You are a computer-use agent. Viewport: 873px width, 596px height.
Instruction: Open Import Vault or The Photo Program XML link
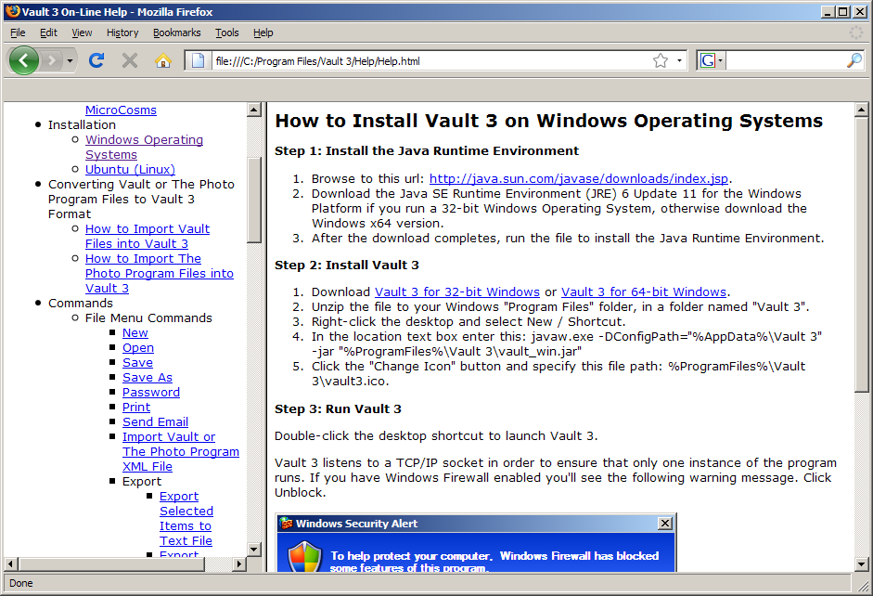coord(180,452)
